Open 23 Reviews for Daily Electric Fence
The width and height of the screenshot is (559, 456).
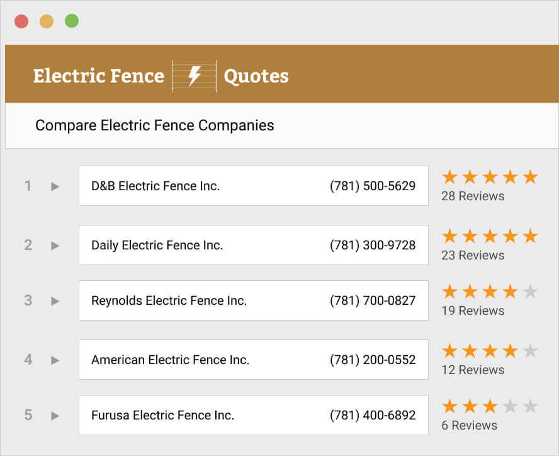click(x=472, y=255)
